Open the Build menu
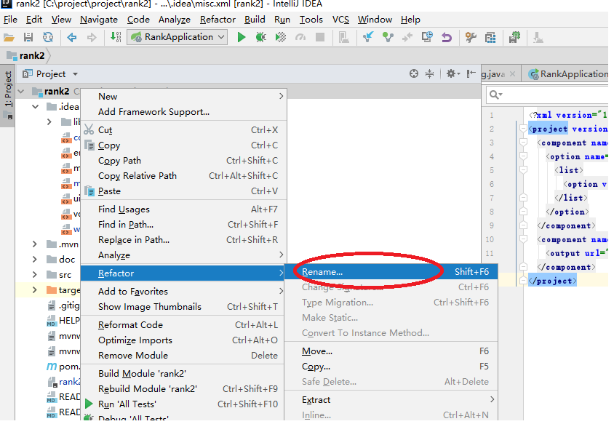The width and height of the screenshot is (614, 448). [x=255, y=20]
